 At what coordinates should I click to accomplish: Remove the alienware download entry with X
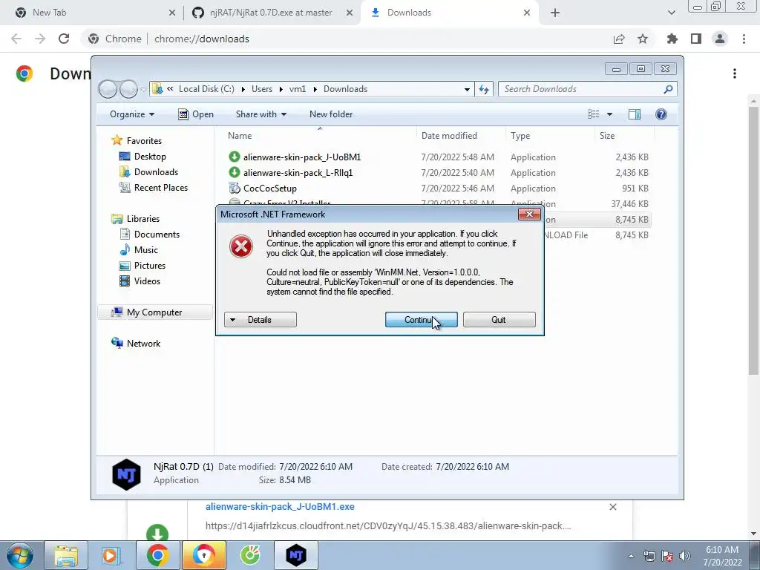point(612,506)
